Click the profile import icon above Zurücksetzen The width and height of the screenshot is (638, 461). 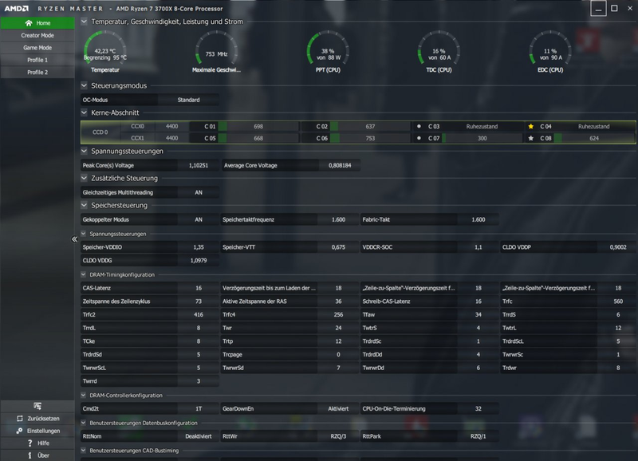pyautogui.click(x=37, y=406)
